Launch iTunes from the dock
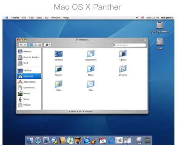 click(70, 140)
